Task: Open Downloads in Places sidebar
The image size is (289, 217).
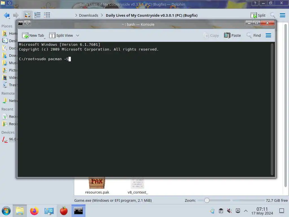Action: (9, 56)
